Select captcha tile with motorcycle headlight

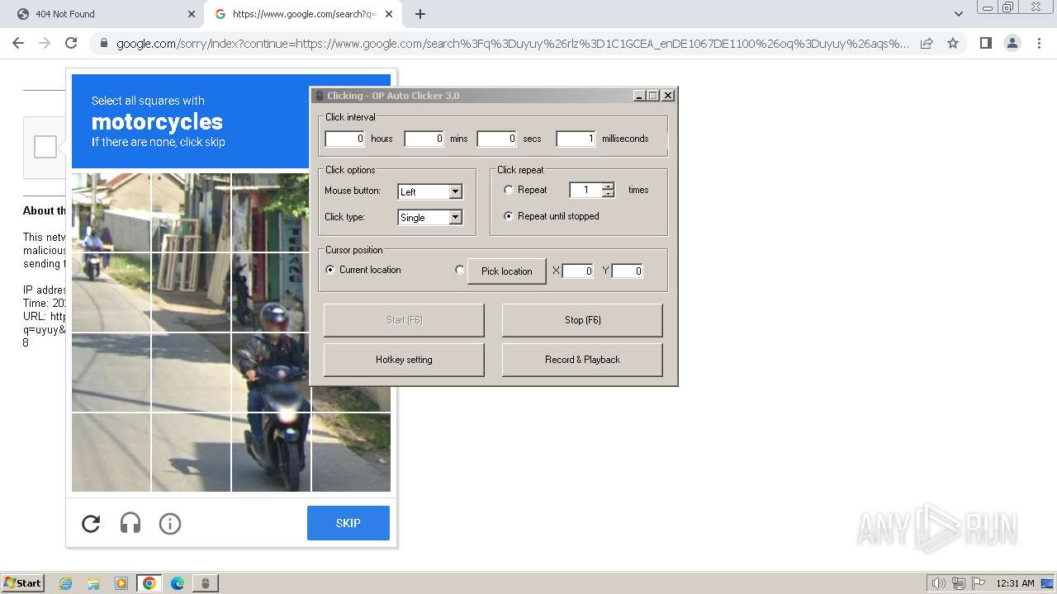point(271,372)
